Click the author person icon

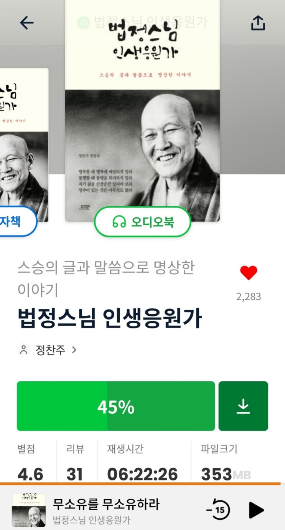point(24,350)
